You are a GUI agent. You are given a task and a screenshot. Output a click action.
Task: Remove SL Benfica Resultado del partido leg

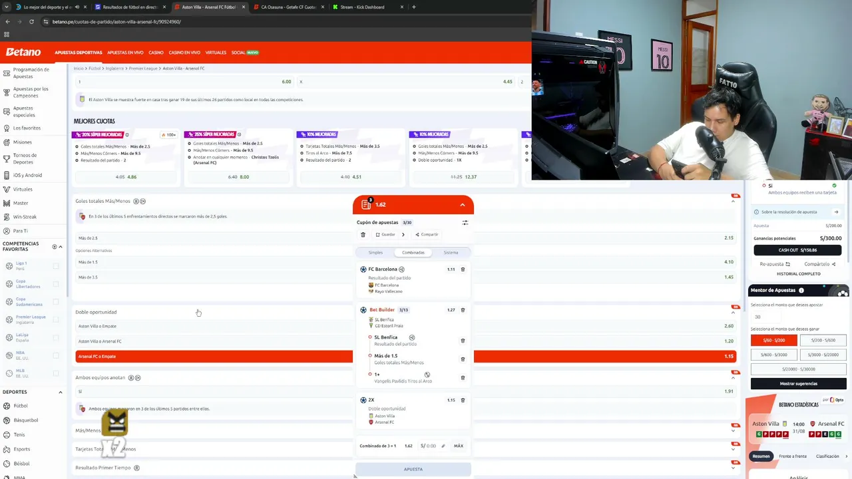[463, 341]
